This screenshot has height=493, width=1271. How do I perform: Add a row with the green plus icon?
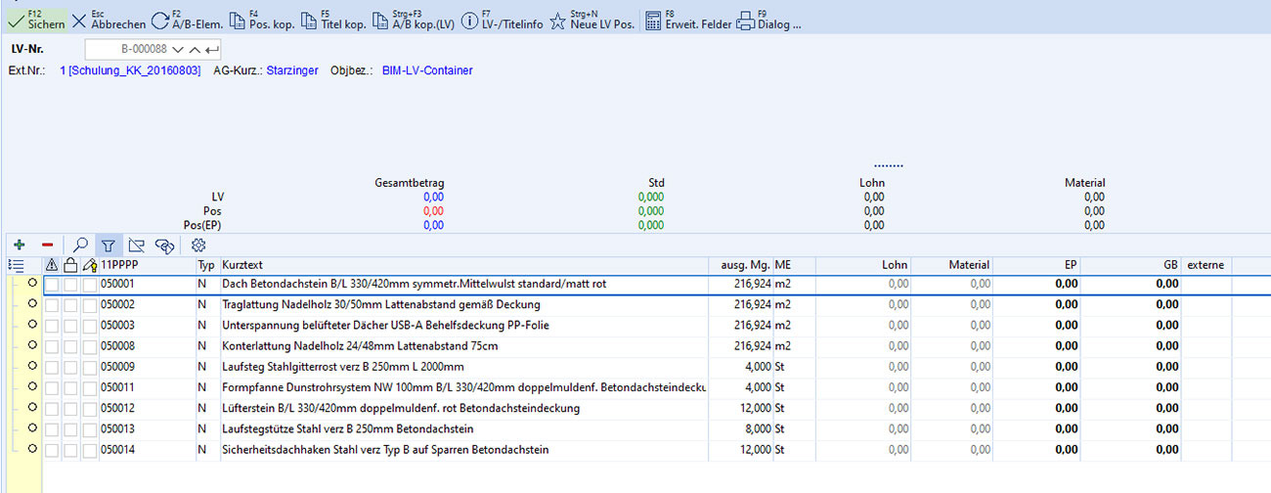click(x=20, y=246)
